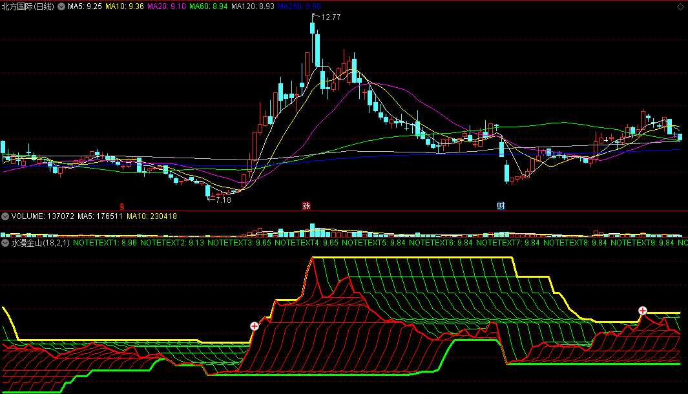The width and height of the screenshot is (688, 394).
Task: Click the NOTETEXT7: 9.84 value
Action: click(508, 243)
